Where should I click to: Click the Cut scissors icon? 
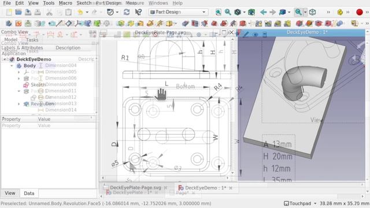click(x=49, y=12)
